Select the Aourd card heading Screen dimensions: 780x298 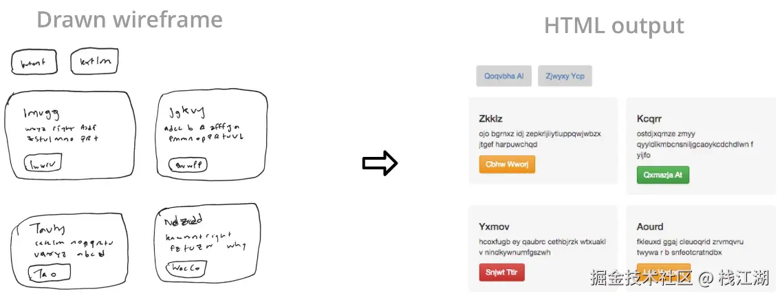(x=650, y=226)
